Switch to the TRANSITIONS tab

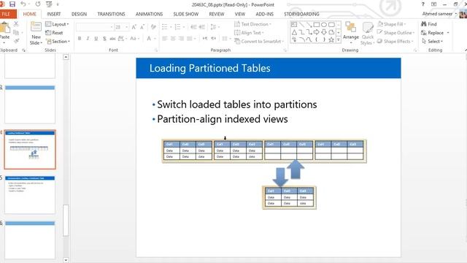click(x=111, y=14)
